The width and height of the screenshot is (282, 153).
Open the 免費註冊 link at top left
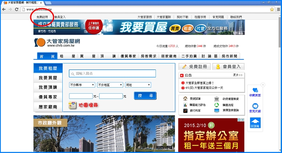42,17
